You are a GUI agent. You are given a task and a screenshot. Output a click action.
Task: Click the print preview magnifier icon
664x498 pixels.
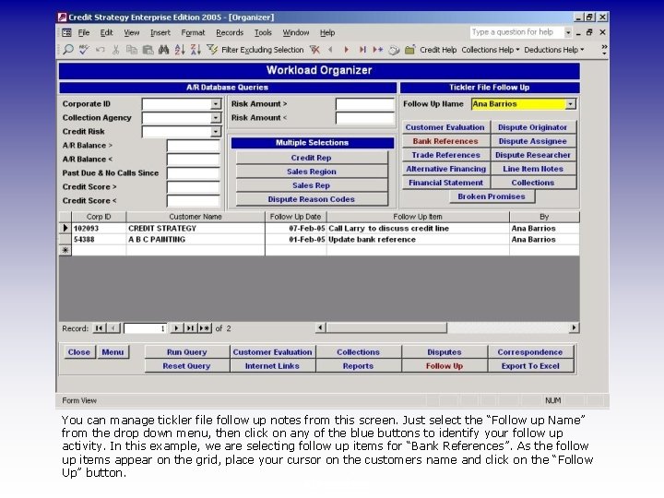click(x=67, y=50)
